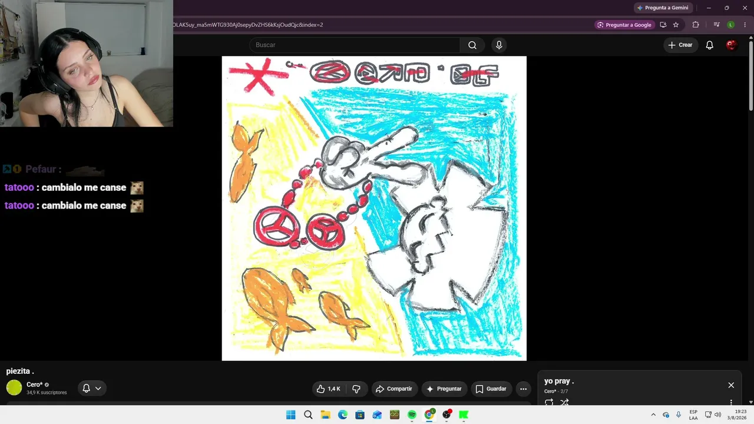Click Pregunta a Gemini button
754x424 pixels.
click(x=663, y=8)
